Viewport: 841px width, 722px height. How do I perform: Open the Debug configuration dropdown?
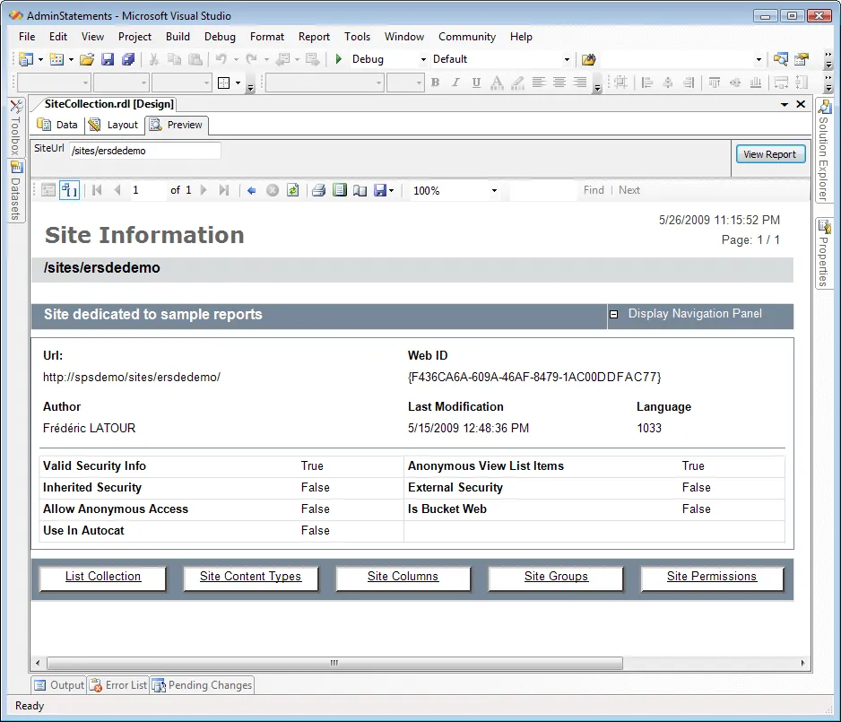(423, 60)
